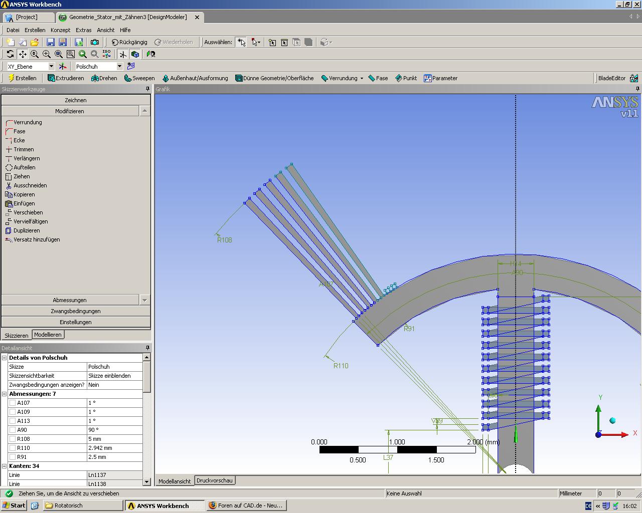The height and width of the screenshot is (513, 642).
Task: Tick the R110 dimension checkbox
Action: point(13,448)
